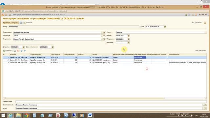Click the Добавить add row button

[8, 51]
